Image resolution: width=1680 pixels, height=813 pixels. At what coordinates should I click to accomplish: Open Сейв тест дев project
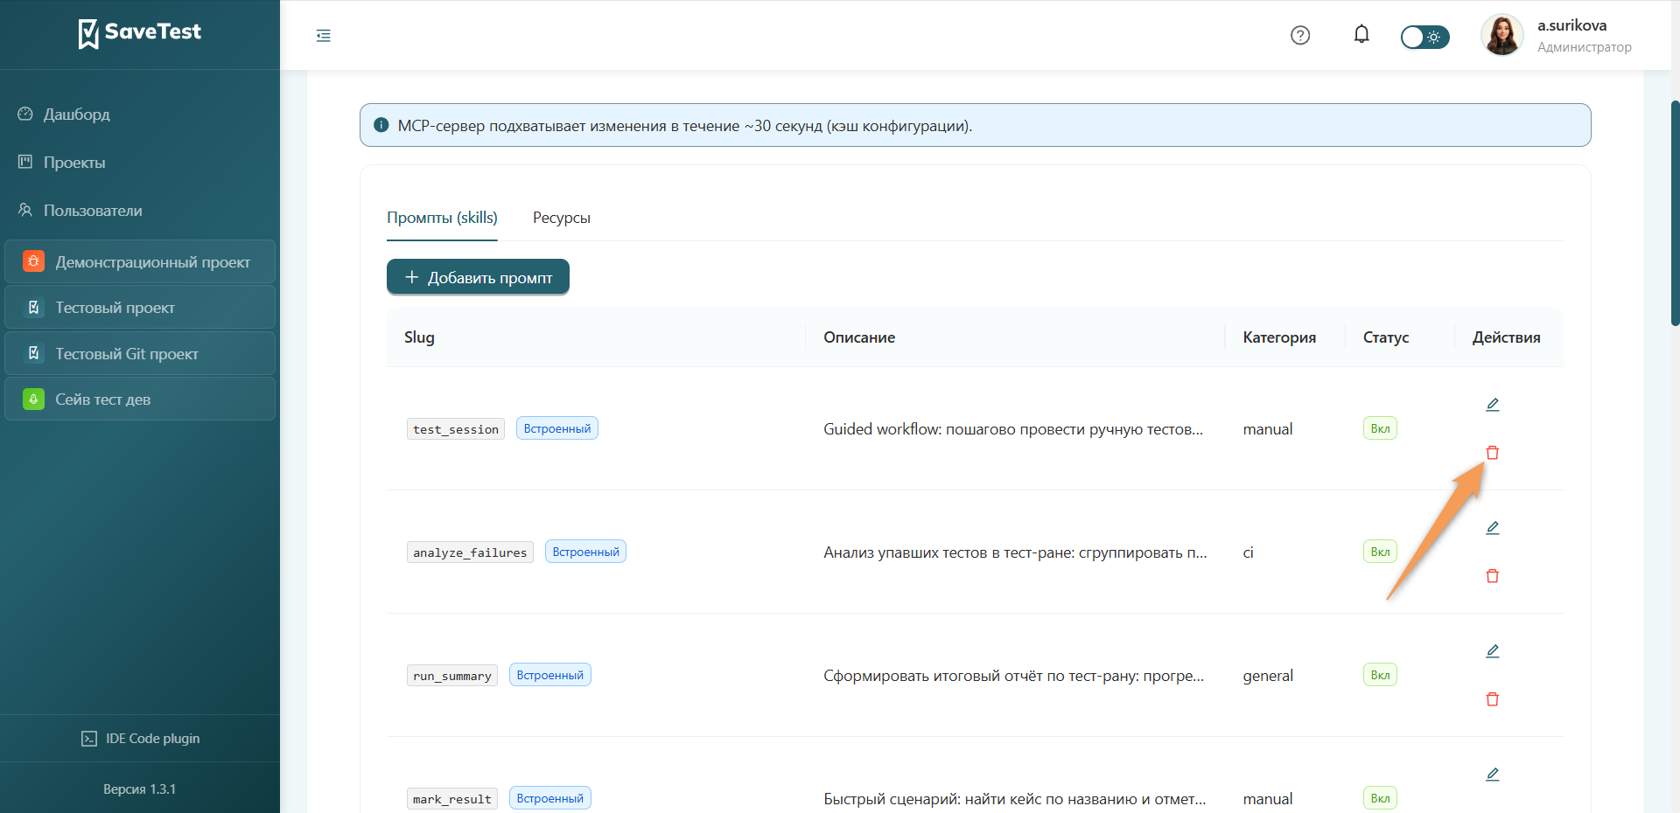click(140, 400)
